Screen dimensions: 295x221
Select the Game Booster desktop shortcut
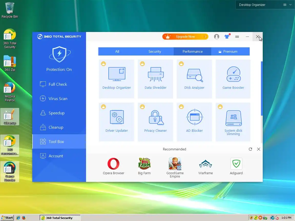(x=9, y=172)
